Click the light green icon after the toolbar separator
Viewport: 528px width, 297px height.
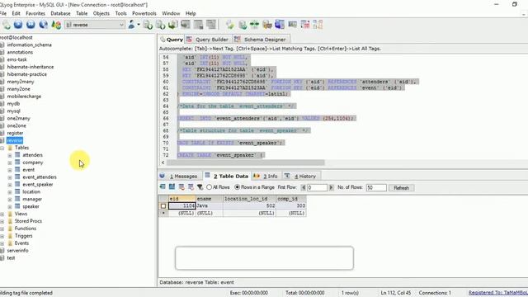tap(230, 25)
